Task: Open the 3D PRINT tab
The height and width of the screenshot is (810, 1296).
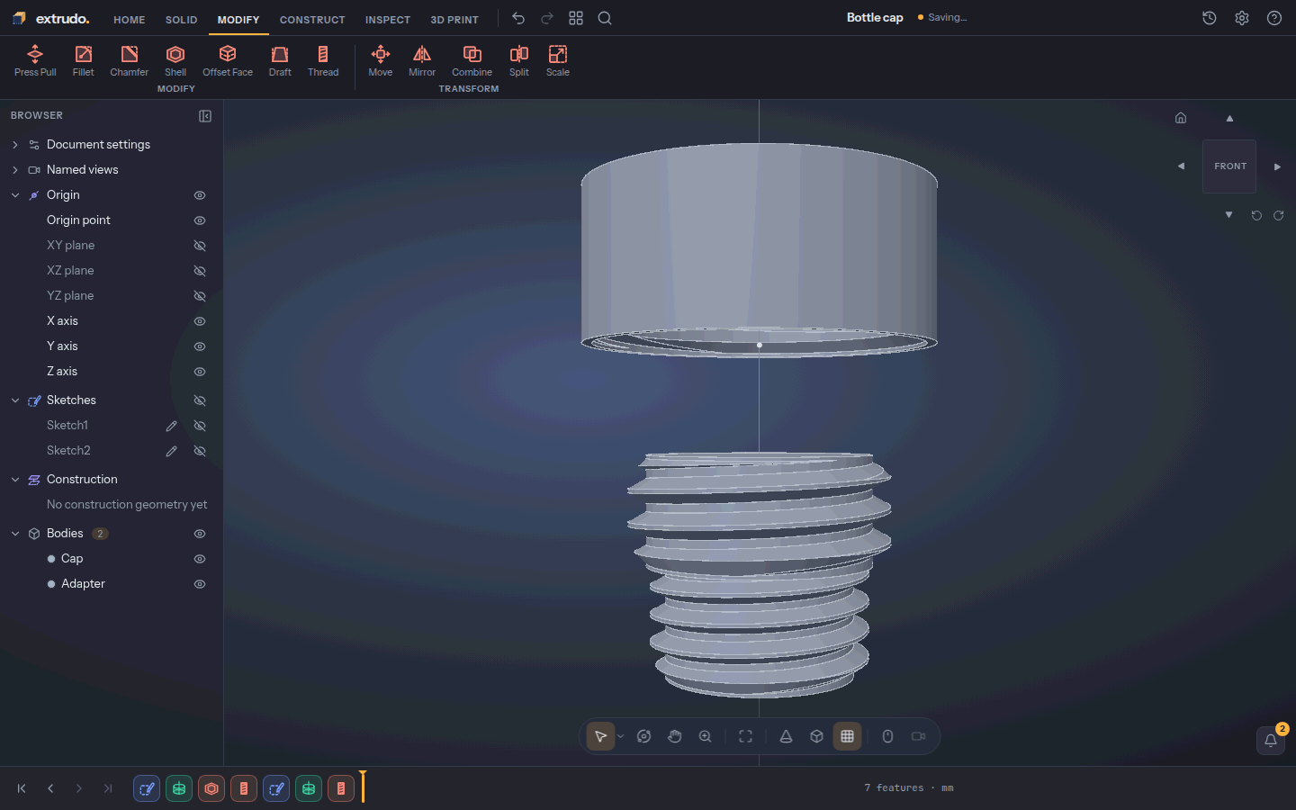Action: (x=454, y=19)
